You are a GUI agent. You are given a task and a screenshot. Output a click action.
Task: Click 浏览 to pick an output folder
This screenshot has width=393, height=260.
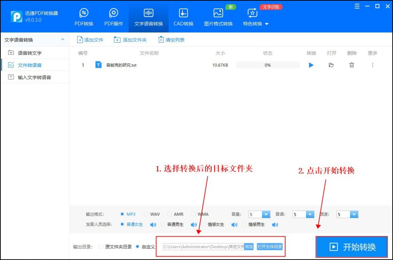[249, 246]
